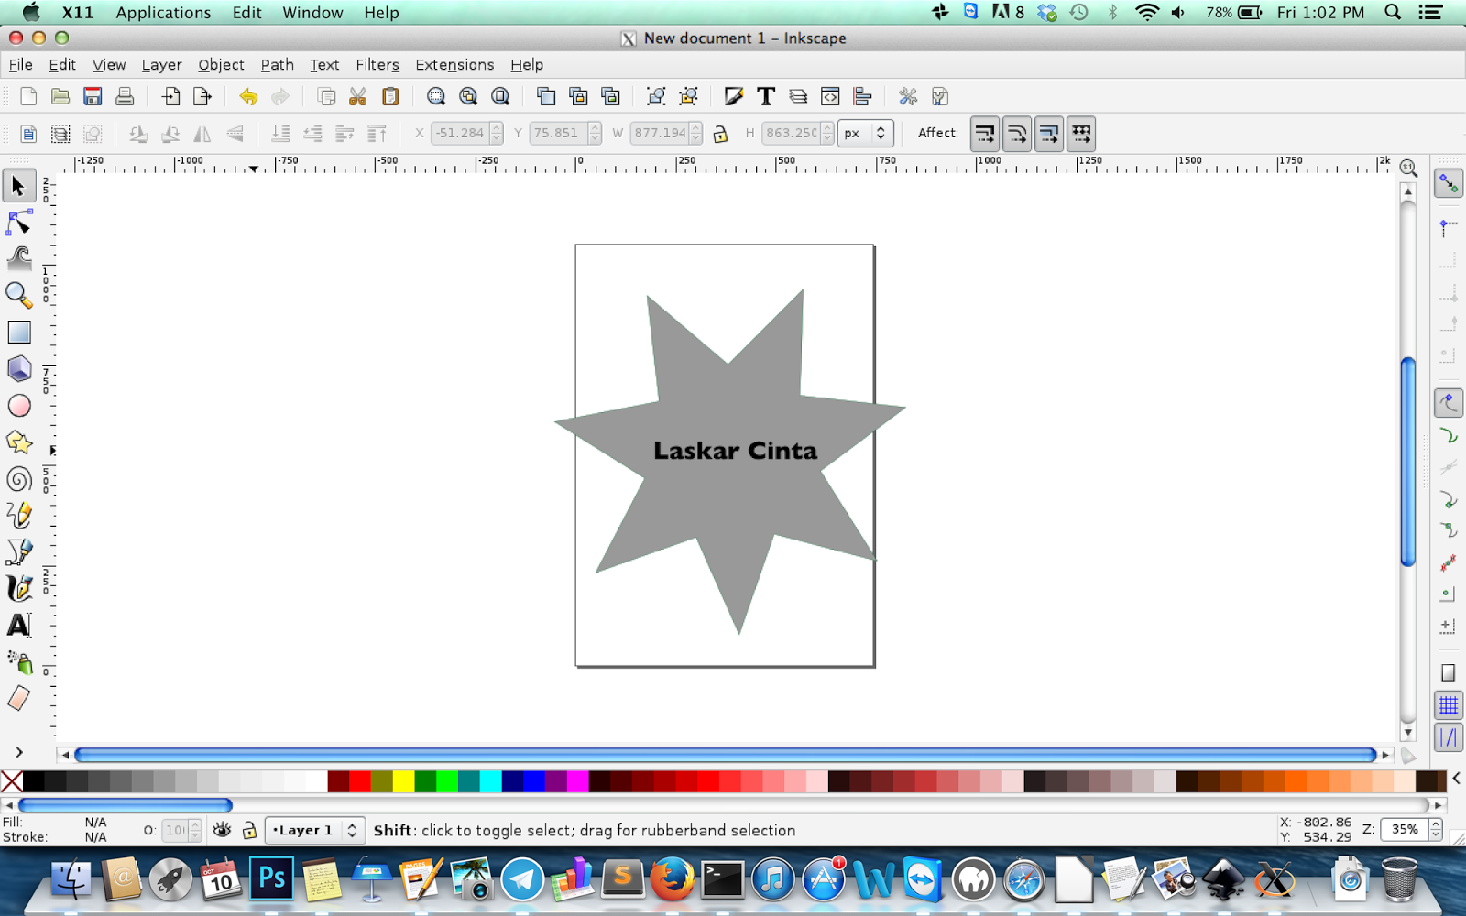Select the Star polygon tool
This screenshot has width=1466, height=916.
[x=18, y=442]
